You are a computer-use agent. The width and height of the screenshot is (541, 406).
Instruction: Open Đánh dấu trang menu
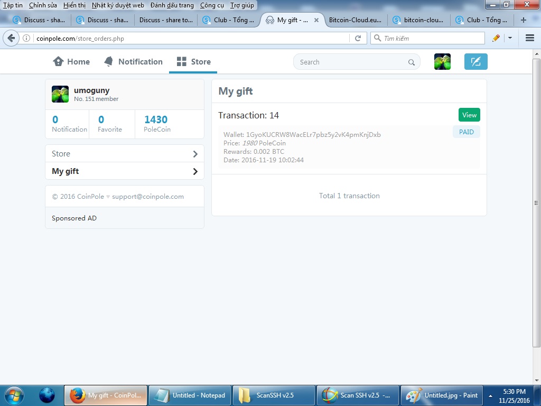[172, 5]
